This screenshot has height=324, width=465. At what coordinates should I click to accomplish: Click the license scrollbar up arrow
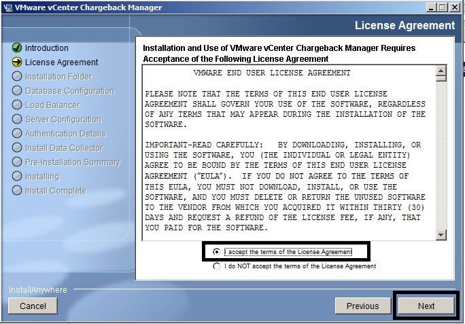click(441, 71)
